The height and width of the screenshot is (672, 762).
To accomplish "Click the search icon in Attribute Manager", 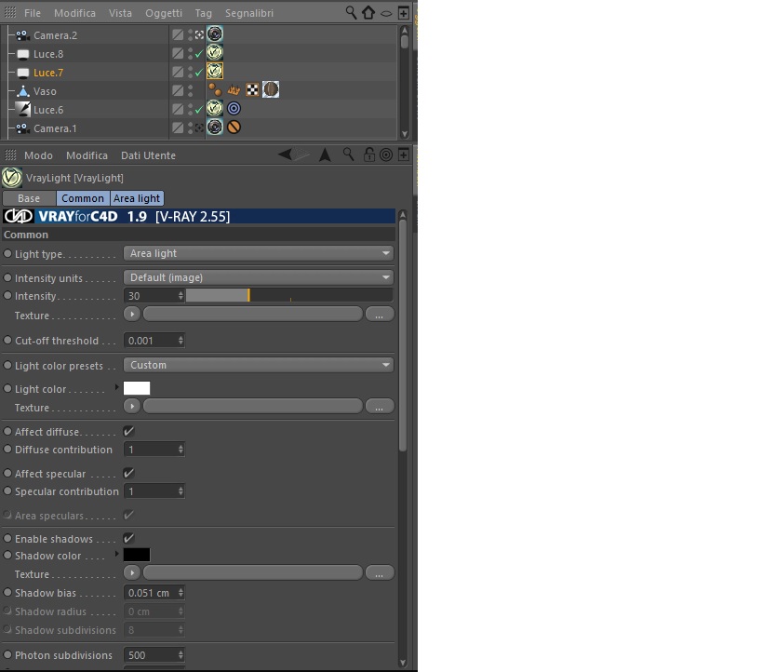I will pyautogui.click(x=349, y=155).
